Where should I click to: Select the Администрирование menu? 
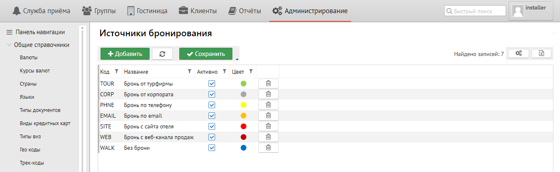[x=310, y=11]
